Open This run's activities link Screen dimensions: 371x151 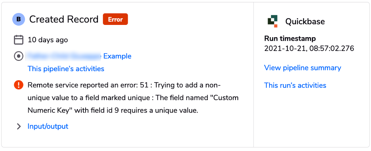tap(295, 85)
